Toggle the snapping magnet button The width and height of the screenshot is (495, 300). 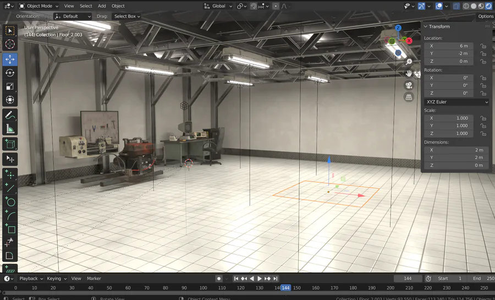[253, 6]
